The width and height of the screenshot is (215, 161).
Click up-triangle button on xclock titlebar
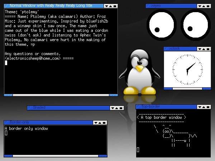[204, 49]
